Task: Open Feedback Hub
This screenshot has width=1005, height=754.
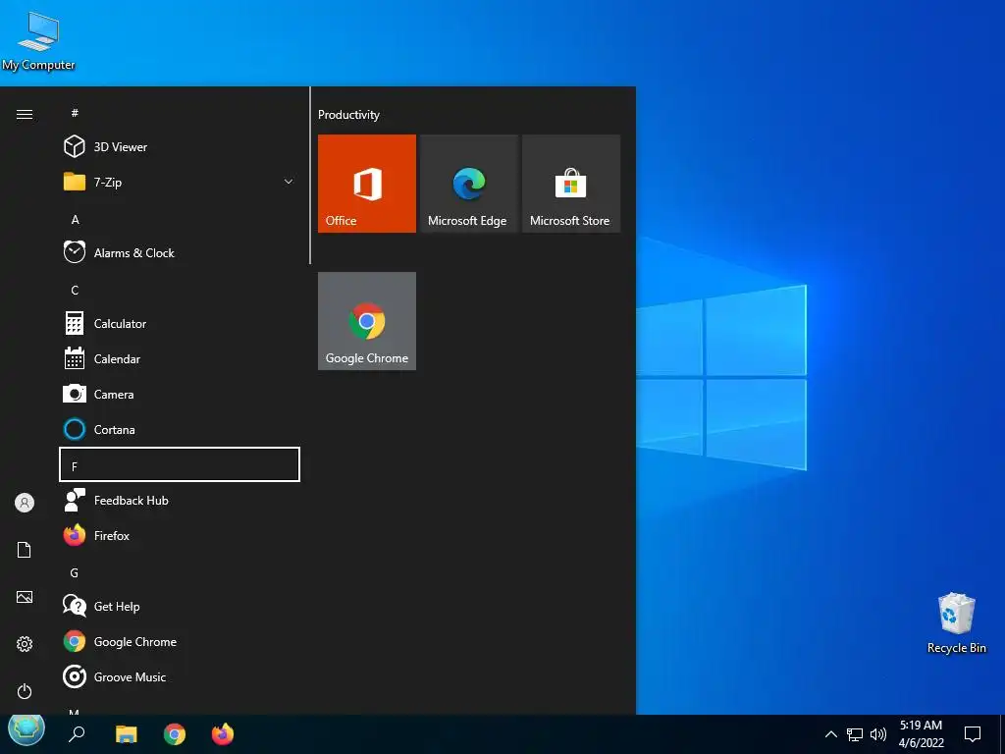Action: pos(180,500)
